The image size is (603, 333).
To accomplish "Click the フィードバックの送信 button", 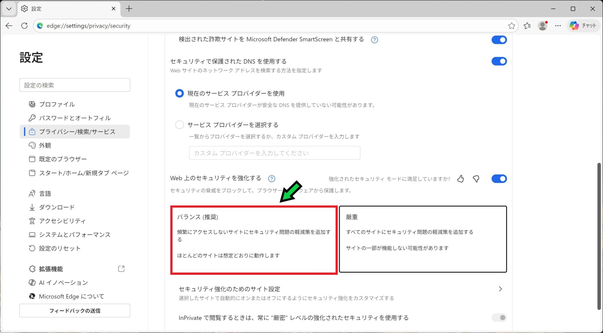I will coord(75,311).
